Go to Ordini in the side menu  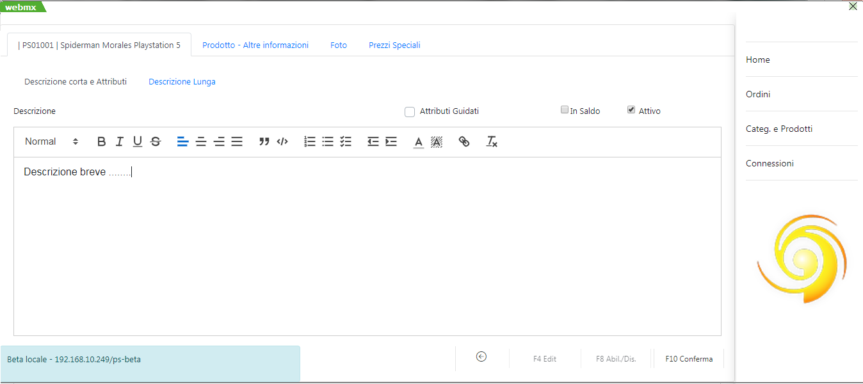(758, 94)
